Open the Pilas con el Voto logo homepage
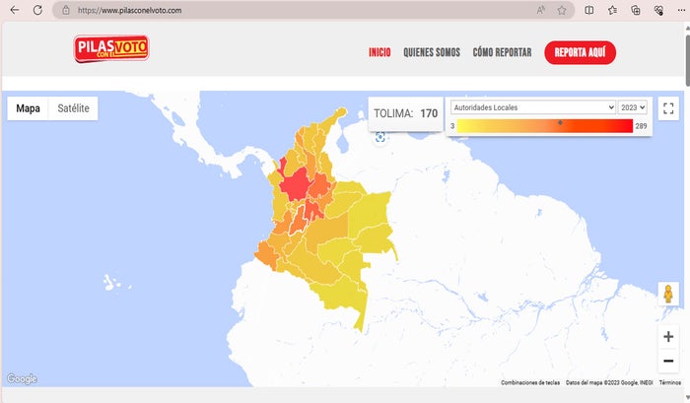The image size is (690, 403). (x=110, y=50)
